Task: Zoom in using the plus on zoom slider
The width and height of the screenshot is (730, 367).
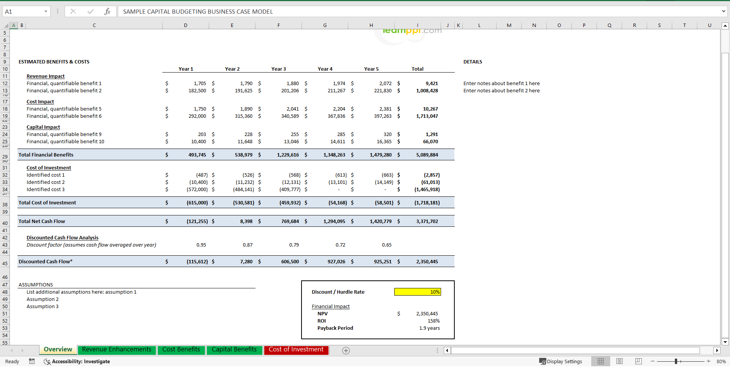Action: pos(708,361)
